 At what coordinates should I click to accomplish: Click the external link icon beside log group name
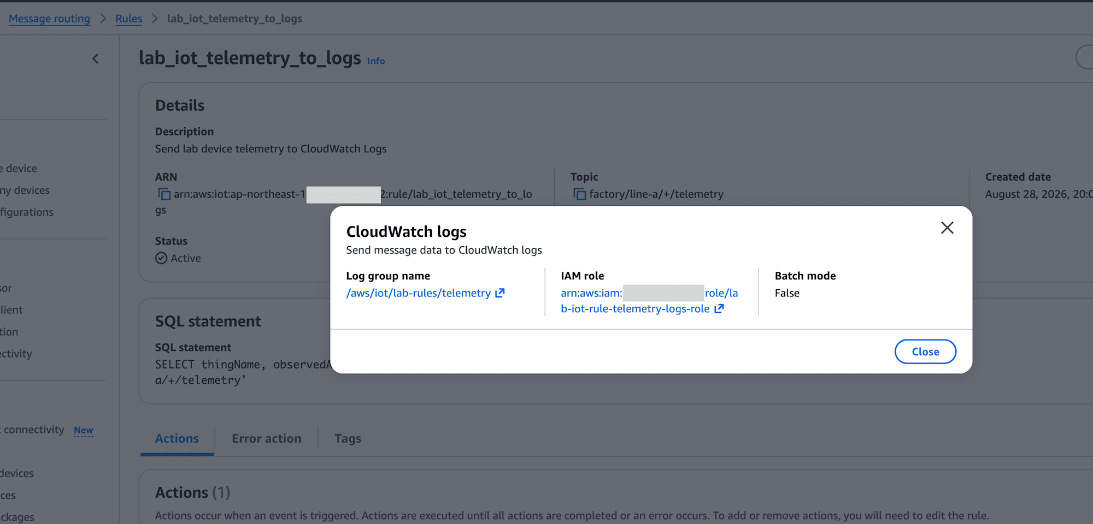pyautogui.click(x=500, y=293)
